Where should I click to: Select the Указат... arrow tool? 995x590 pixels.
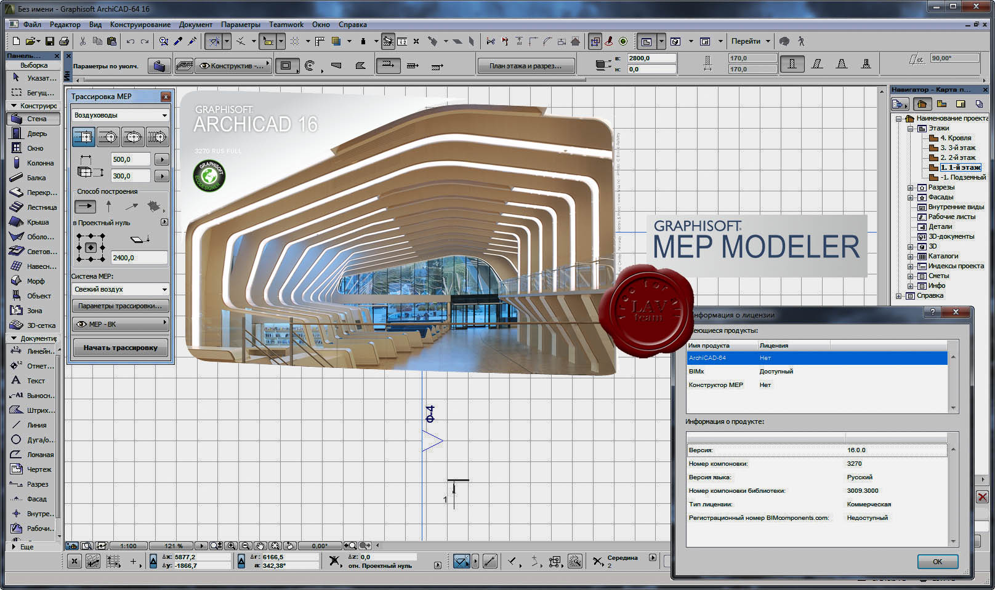[34, 78]
